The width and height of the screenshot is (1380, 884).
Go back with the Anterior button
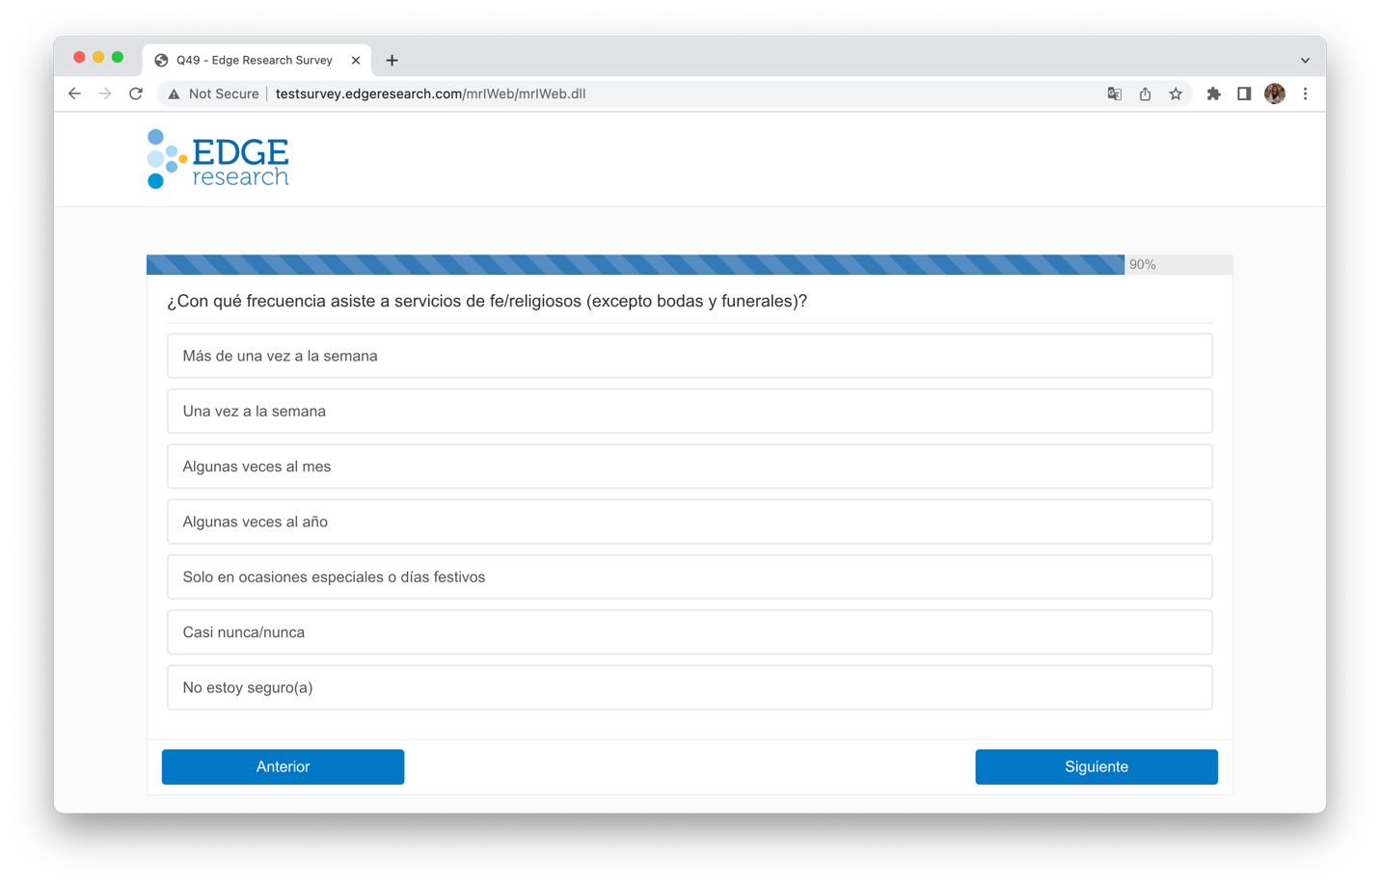tap(283, 766)
